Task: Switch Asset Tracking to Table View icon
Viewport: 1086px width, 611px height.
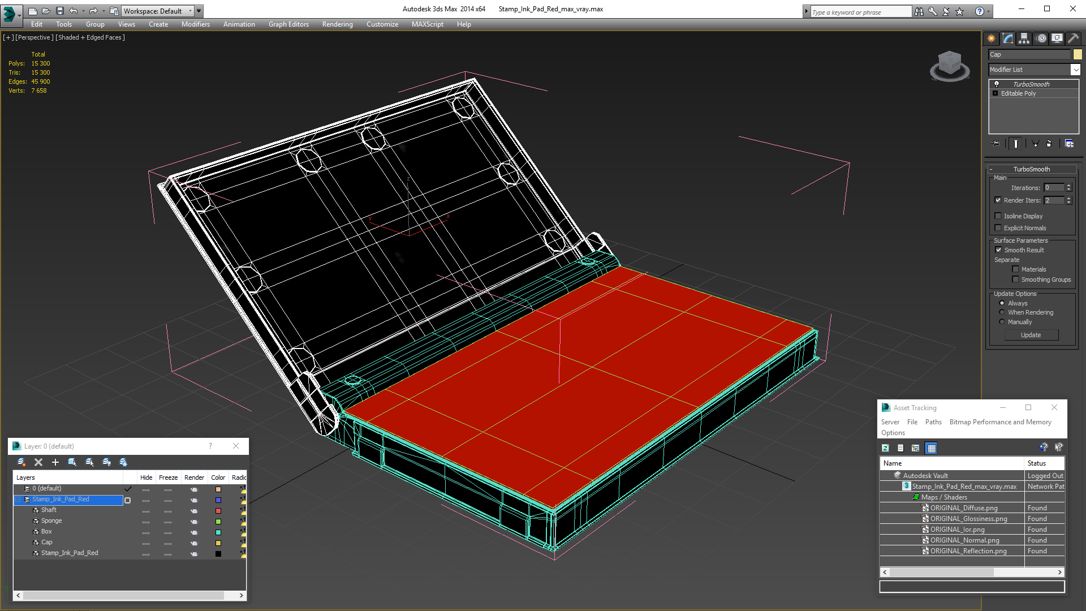Action: (x=932, y=448)
